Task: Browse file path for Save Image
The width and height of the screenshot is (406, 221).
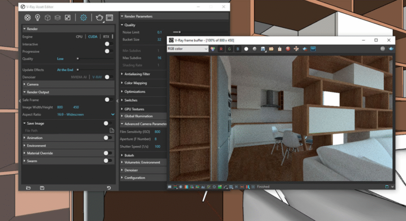Action: [x=112, y=130]
